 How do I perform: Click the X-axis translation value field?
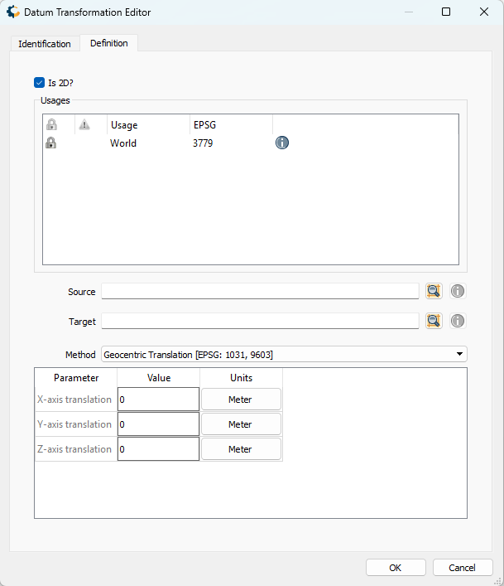click(158, 400)
